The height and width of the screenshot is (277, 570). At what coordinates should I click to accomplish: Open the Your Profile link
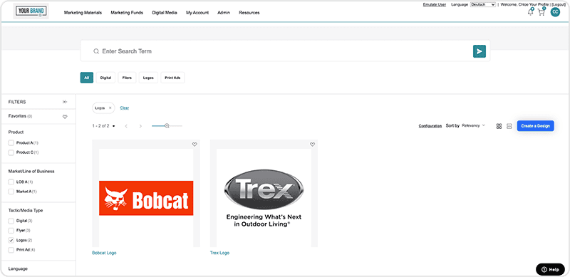point(540,4)
